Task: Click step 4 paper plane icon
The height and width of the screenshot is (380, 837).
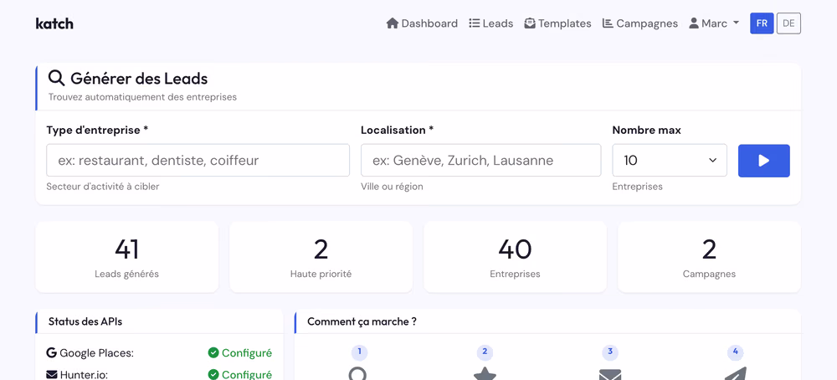Action: [735, 373]
